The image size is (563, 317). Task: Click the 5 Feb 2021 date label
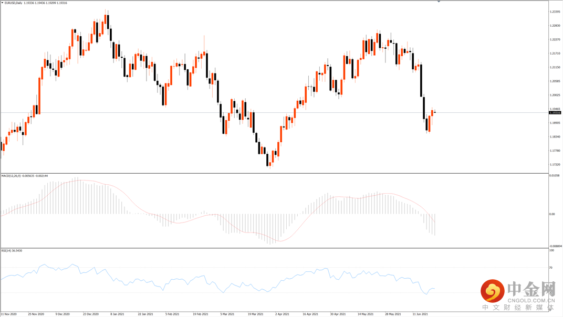[x=172, y=314]
